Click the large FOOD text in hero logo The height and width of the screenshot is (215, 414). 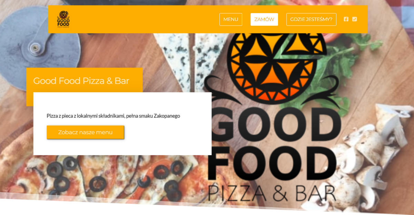click(272, 163)
